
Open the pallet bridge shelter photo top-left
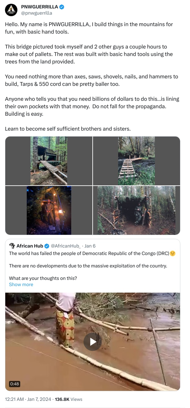49,160
